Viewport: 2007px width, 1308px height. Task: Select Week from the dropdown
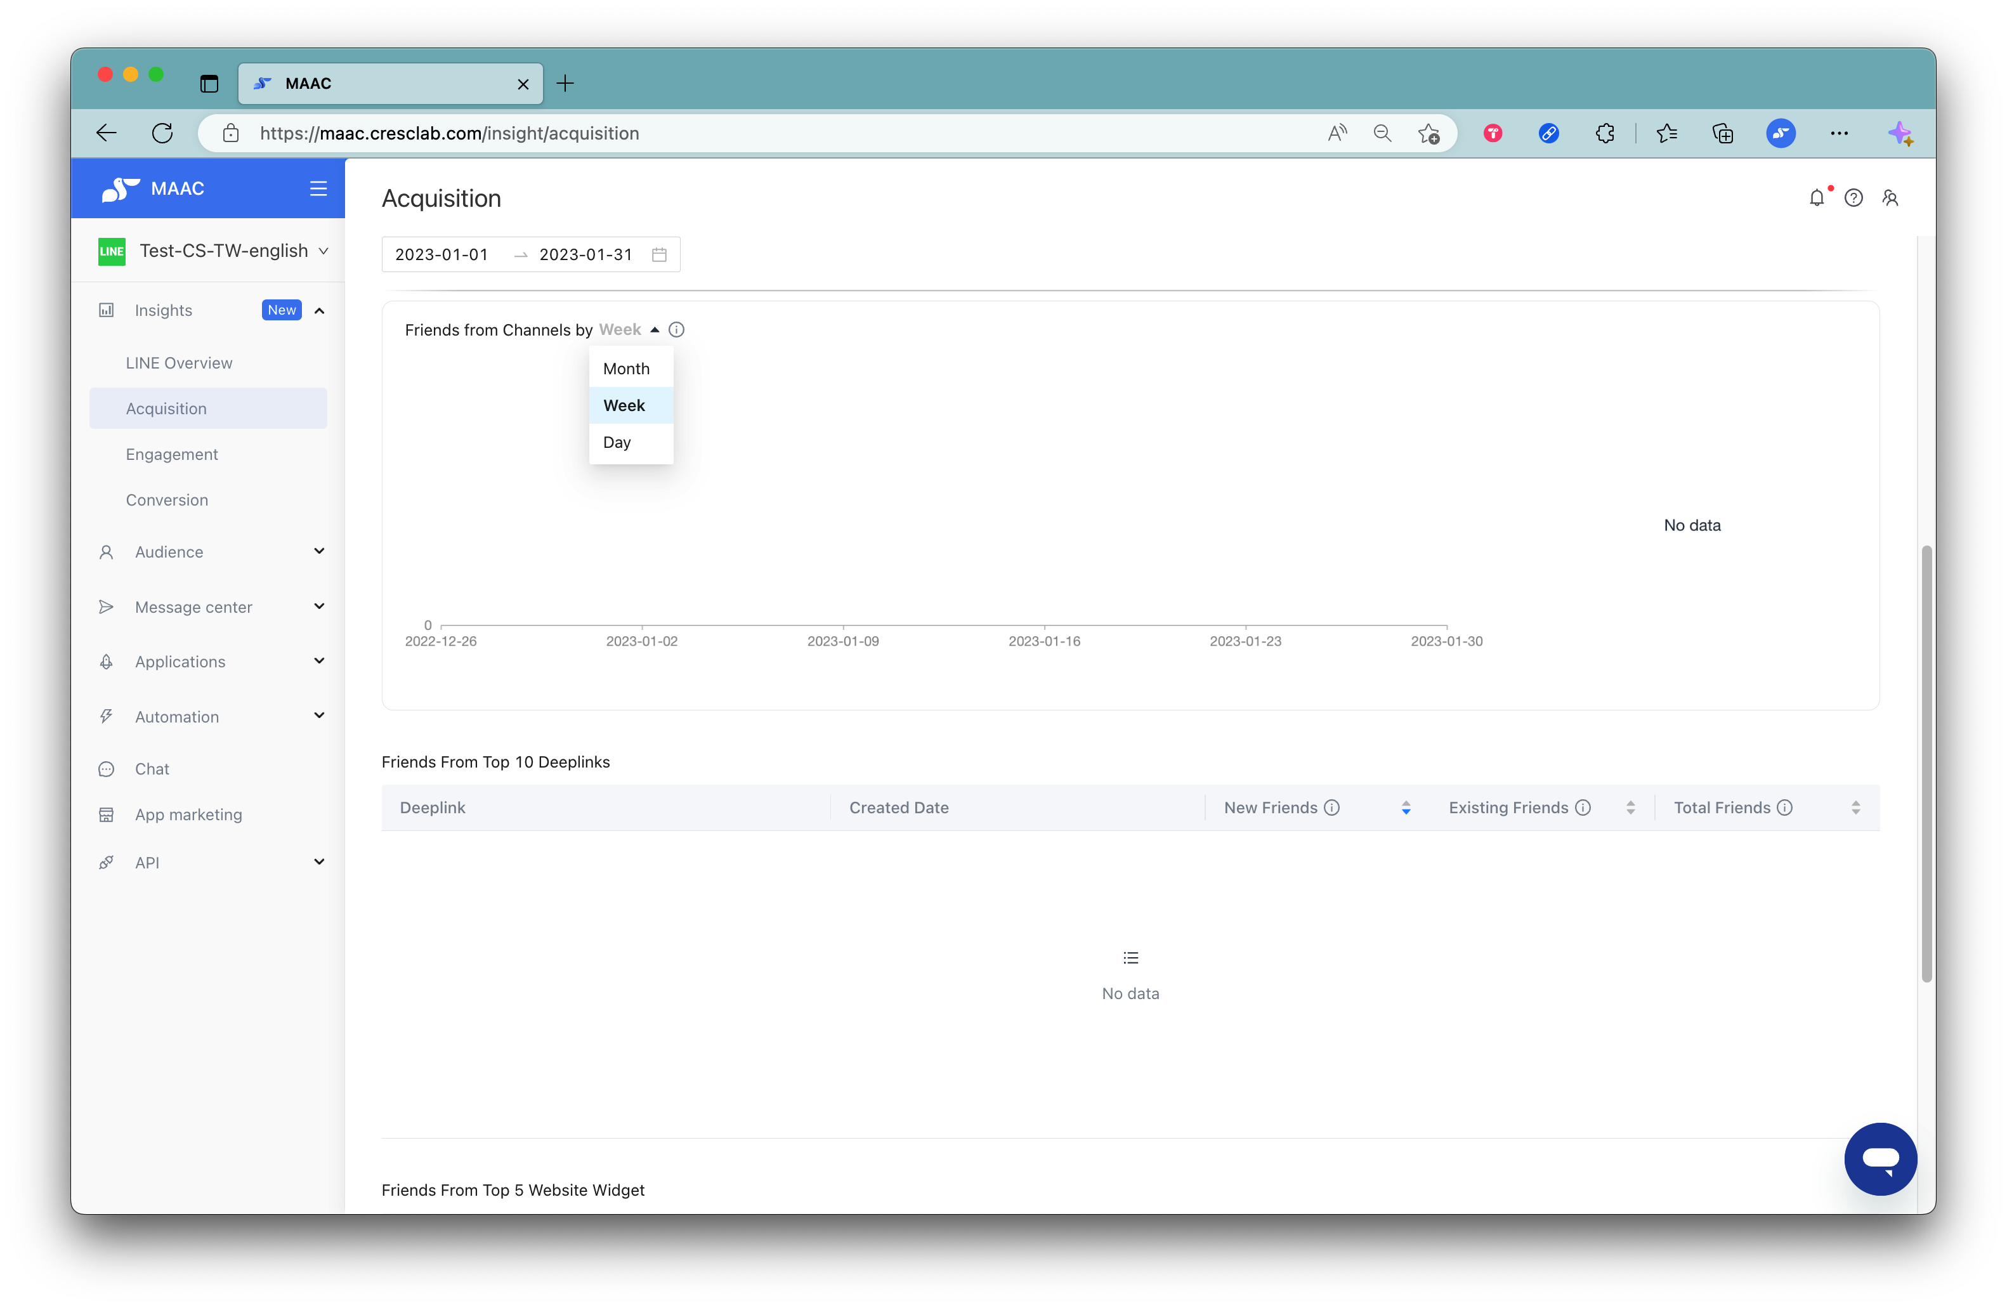[x=631, y=405]
